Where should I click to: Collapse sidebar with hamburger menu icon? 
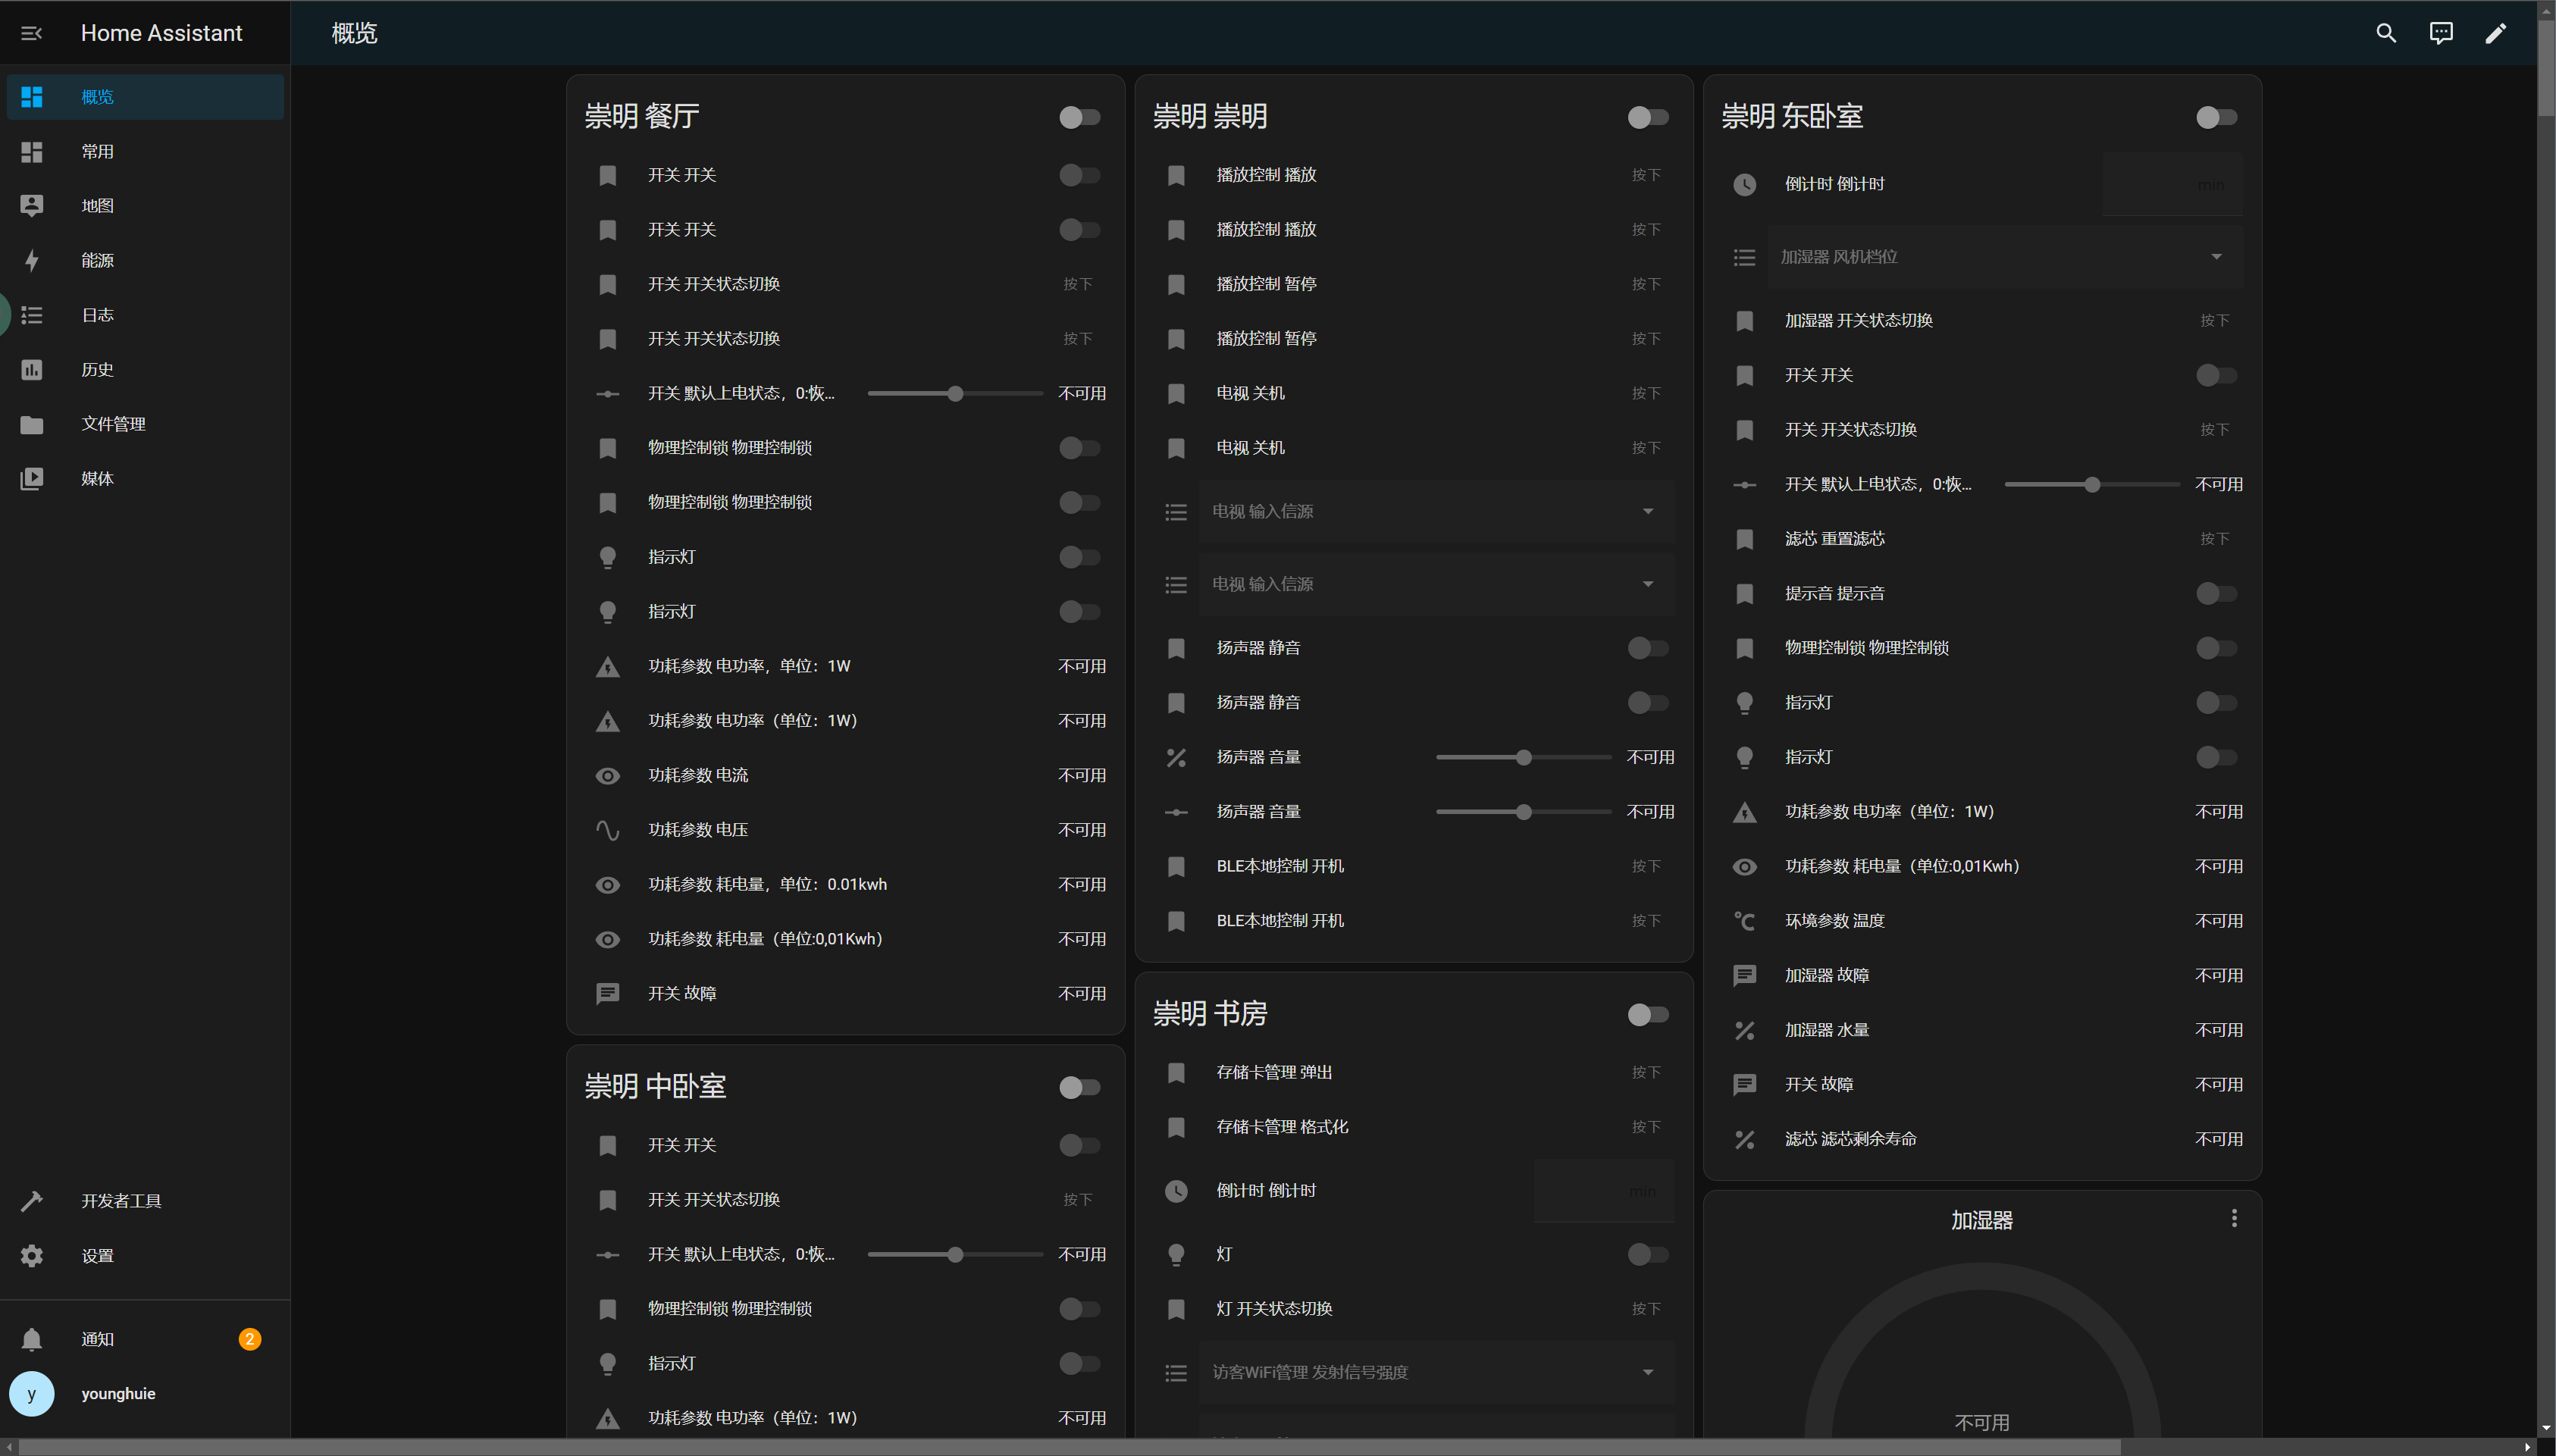tap(32, 33)
